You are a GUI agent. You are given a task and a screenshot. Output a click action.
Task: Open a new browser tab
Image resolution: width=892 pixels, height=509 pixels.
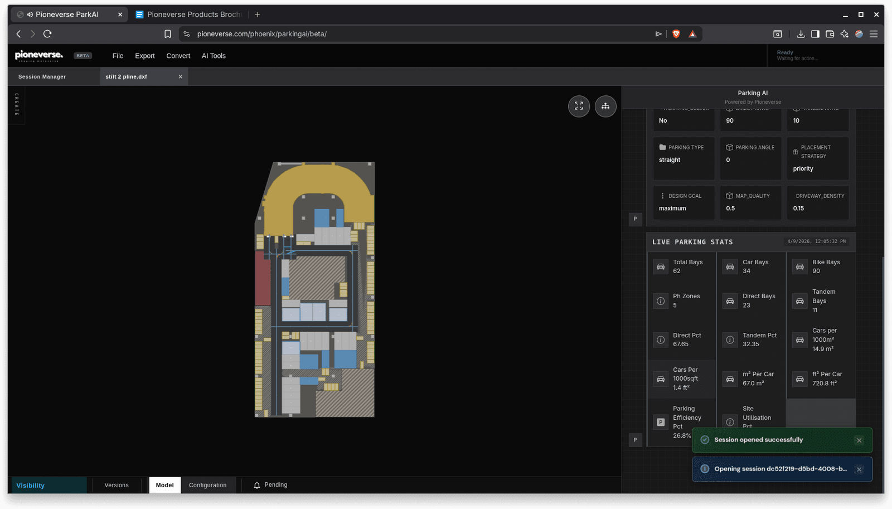pyautogui.click(x=257, y=14)
